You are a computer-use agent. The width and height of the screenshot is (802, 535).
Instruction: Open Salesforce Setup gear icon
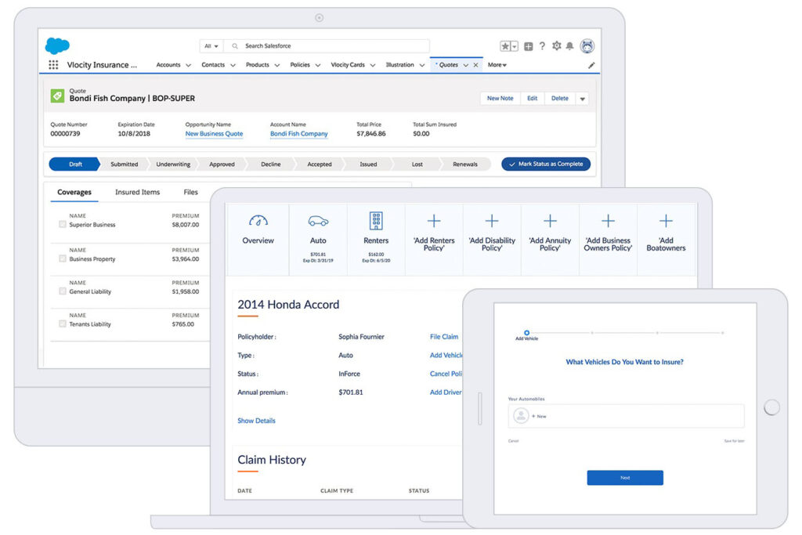(x=558, y=45)
